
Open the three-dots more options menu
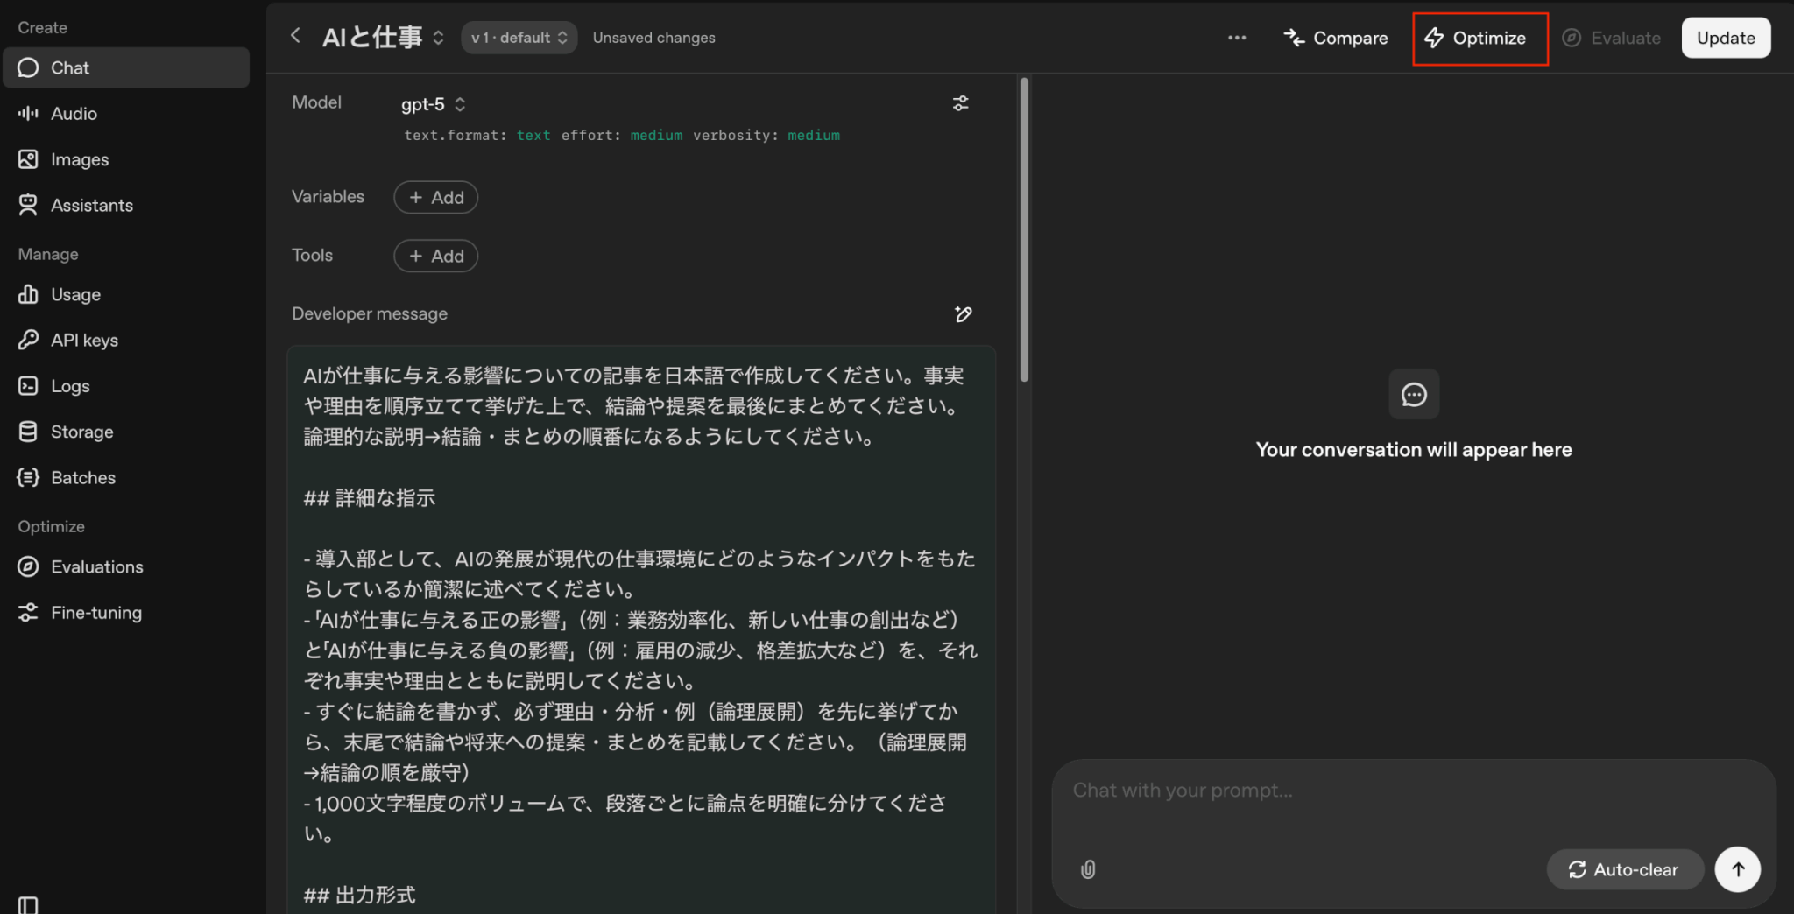[1236, 38]
